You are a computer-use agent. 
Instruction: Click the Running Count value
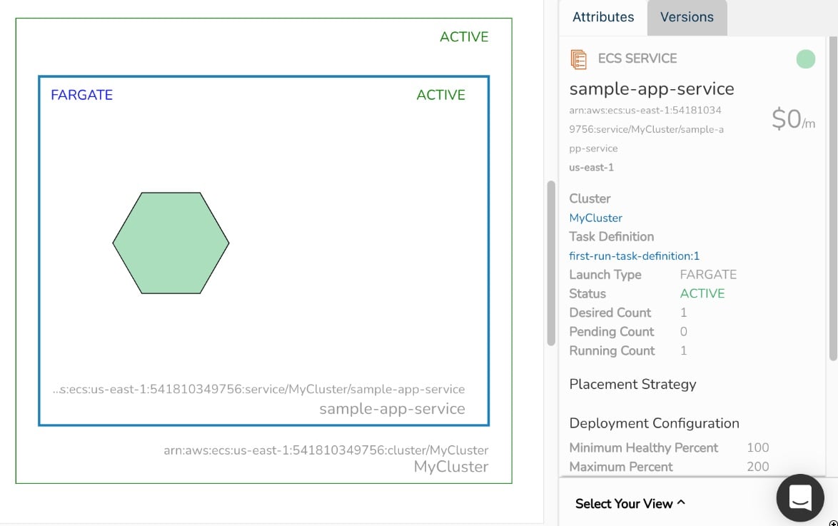tap(683, 350)
